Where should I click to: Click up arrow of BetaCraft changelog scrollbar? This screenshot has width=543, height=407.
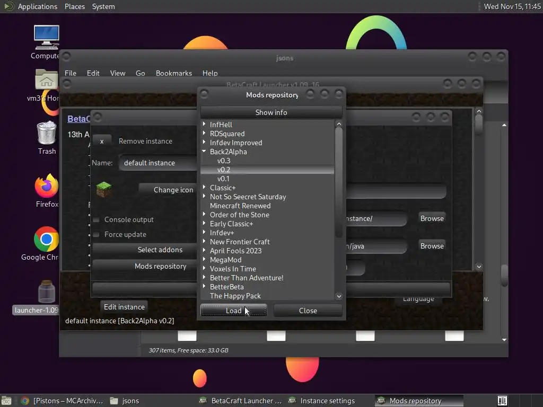click(x=479, y=111)
